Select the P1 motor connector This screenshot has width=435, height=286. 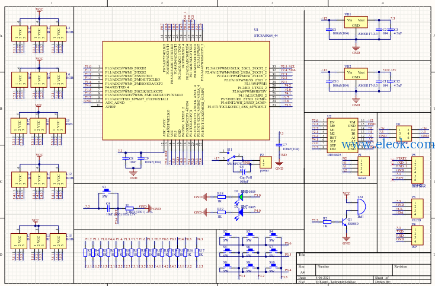[x=363, y=166]
